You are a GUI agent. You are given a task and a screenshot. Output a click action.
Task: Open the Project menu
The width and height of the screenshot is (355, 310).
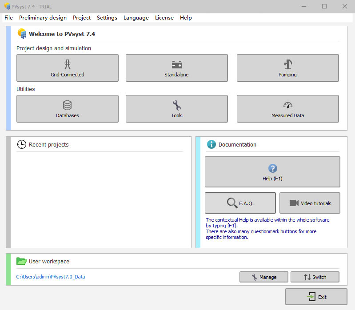[82, 18]
